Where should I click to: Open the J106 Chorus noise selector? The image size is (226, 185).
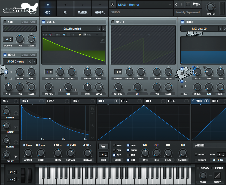tap(15, 61)
